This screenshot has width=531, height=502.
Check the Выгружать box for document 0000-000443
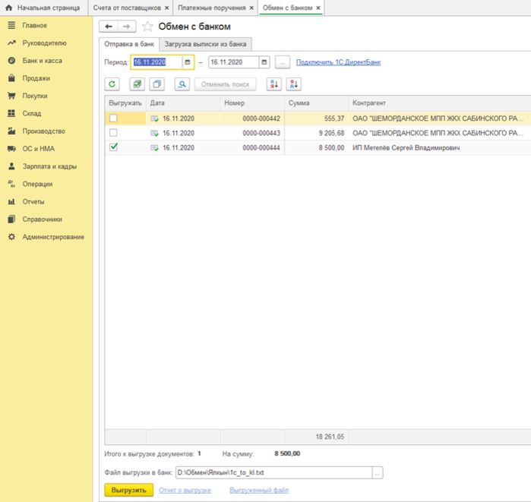113,133
